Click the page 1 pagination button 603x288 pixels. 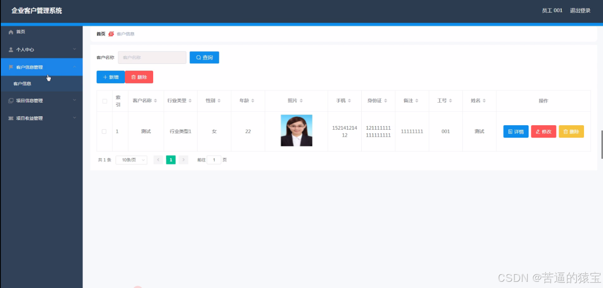171,160
